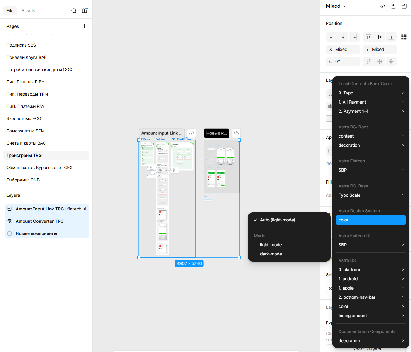The image size is (411, 352).
Task: Open the Обмен валют. Курсы валют CEX page
Action: point(46,168)
